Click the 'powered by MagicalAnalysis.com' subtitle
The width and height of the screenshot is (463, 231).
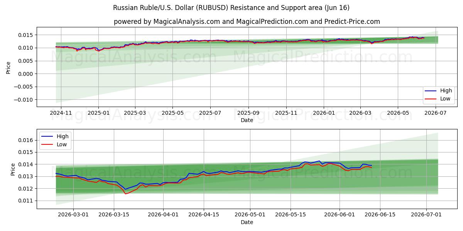pyautogui.click(x=247, y=22)
